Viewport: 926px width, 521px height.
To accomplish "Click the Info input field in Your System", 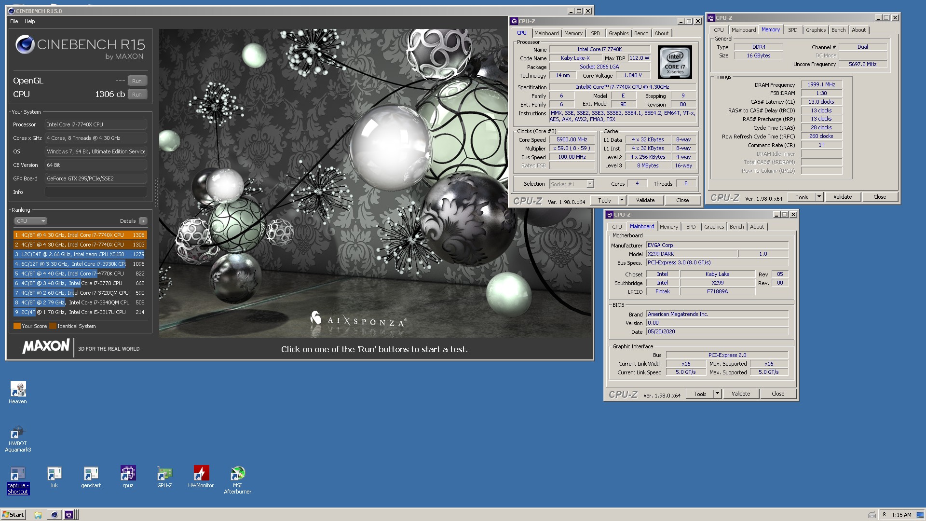I will 95,192.
